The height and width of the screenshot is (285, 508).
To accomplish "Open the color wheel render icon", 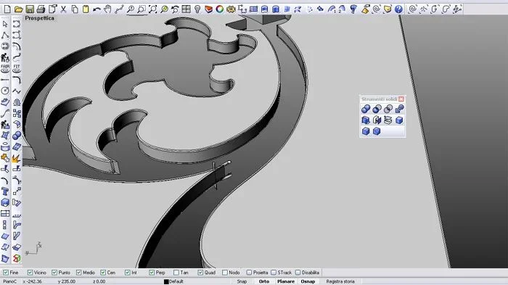I will tap(220, 9).
